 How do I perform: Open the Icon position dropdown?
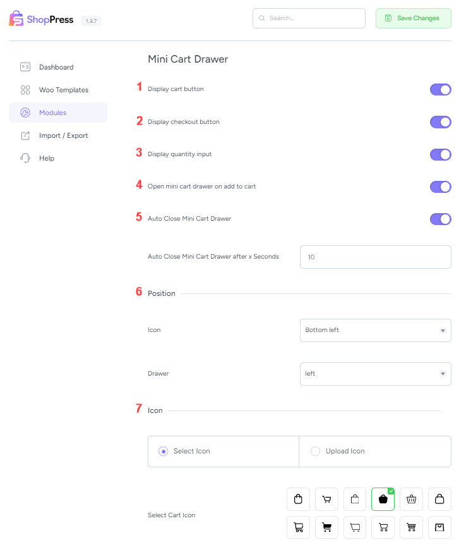tap(375, 330)
